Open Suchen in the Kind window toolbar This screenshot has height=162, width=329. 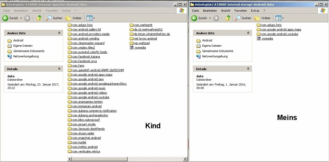click(x=54, y=18)
